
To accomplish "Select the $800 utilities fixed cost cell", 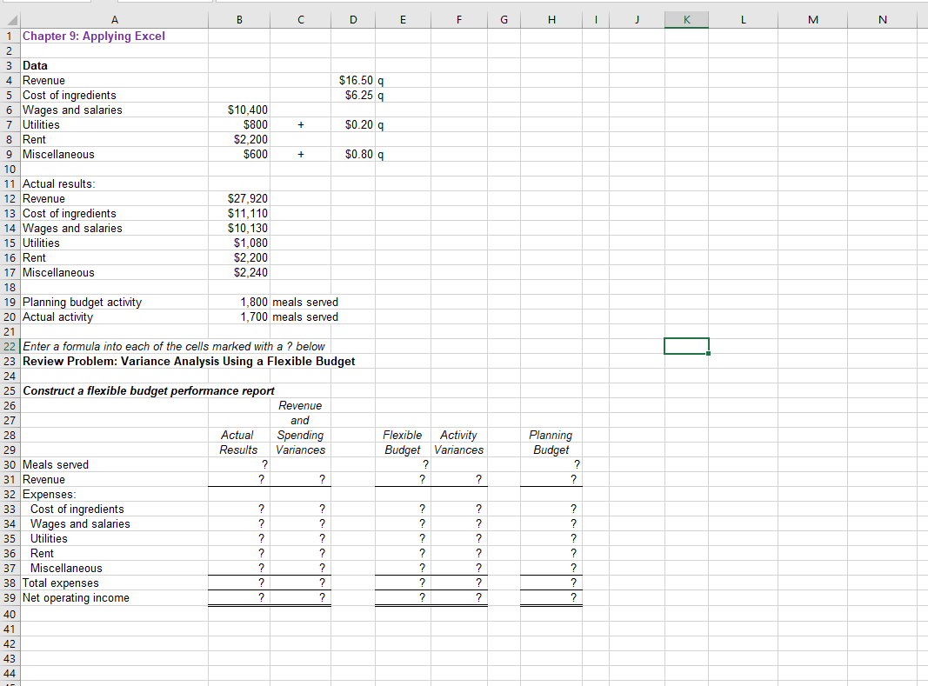I will click(x=239, y=125).
